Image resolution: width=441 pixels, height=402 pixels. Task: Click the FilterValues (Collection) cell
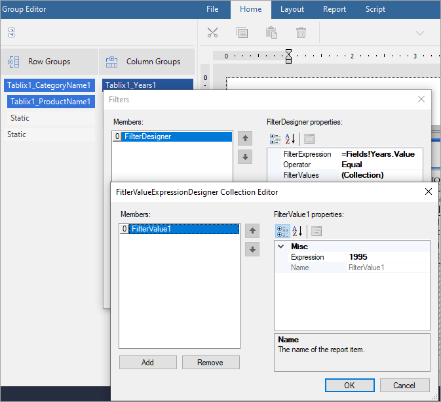381,175
